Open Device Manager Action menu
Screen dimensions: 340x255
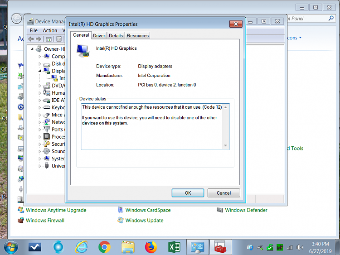coord(50,30)
